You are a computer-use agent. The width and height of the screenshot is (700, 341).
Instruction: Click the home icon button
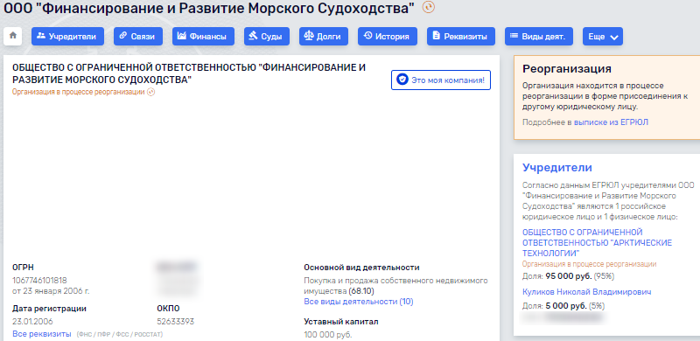click(12, 36)
